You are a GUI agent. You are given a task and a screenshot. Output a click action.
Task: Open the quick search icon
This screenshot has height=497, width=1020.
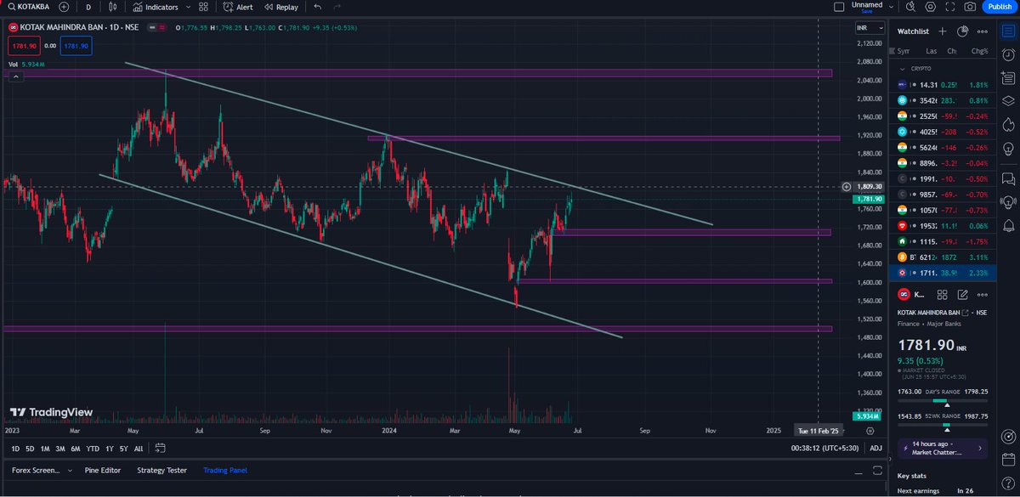click(909, 7)
